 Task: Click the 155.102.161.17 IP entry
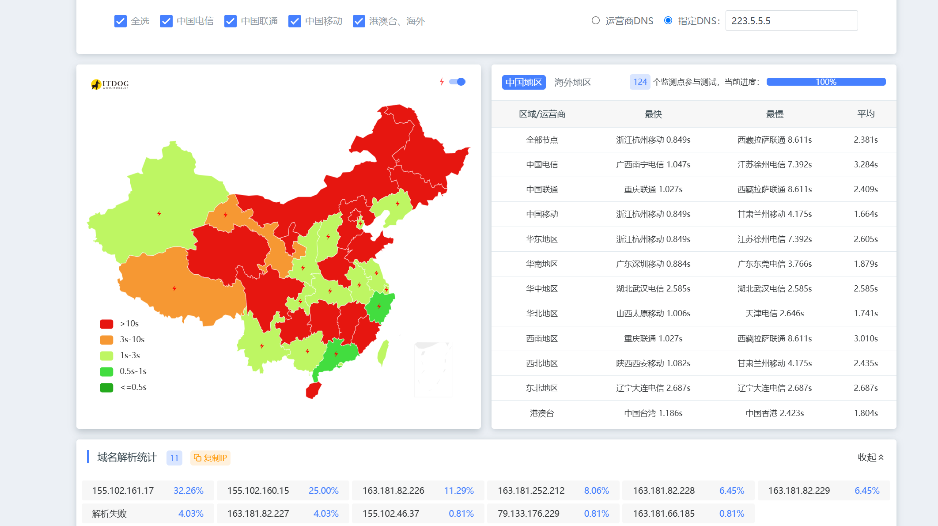[123, 491]
